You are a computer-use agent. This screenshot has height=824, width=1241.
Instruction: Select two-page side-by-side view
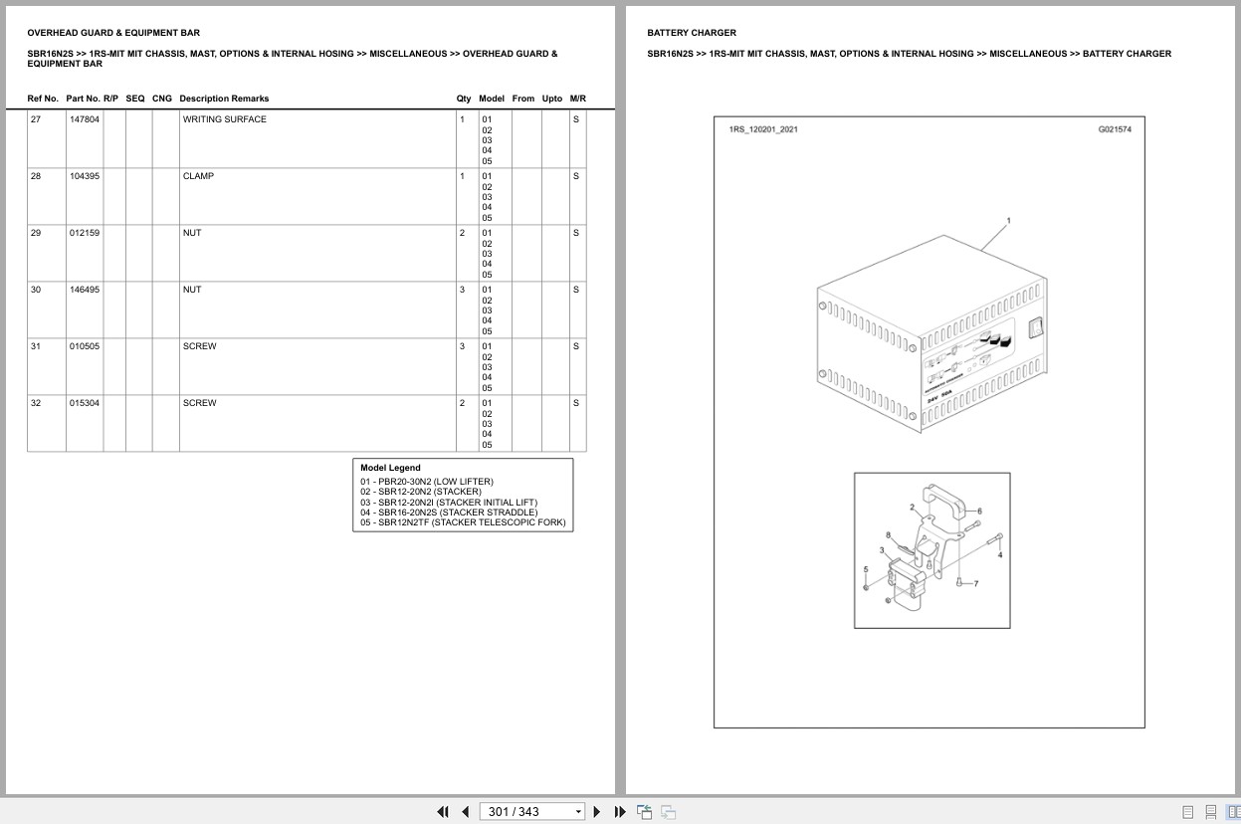click(x=1232, y=812)
